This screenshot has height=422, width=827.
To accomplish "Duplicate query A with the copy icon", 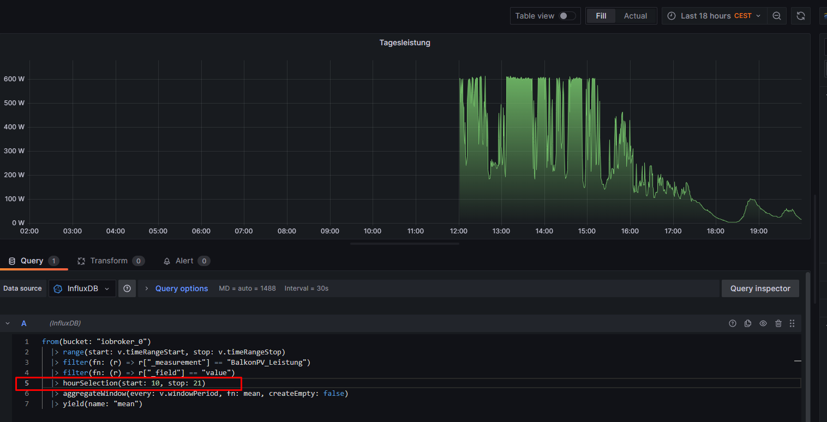I will (748, 323).
